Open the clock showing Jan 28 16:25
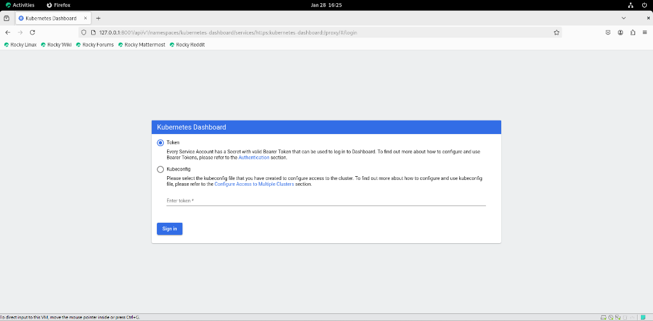The width and height of the screenshot is (653, 321). tap(326, 5)
